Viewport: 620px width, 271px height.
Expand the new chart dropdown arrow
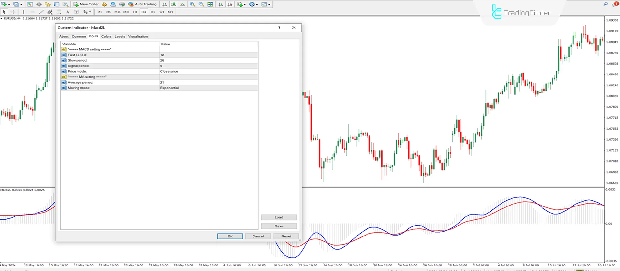click(9, 5)
